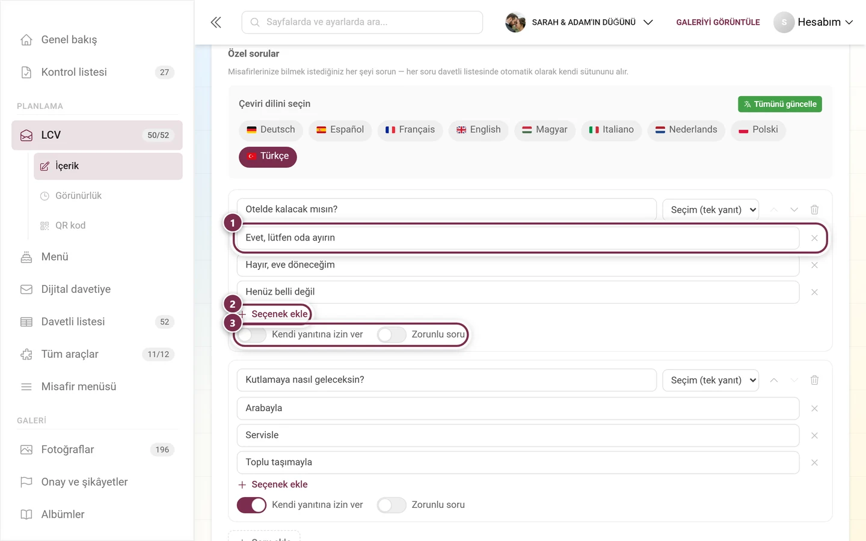This screenshot has width=866, height=541.
Task: Remove the 'Henüz belli değil' option
Action: [814, 292]
